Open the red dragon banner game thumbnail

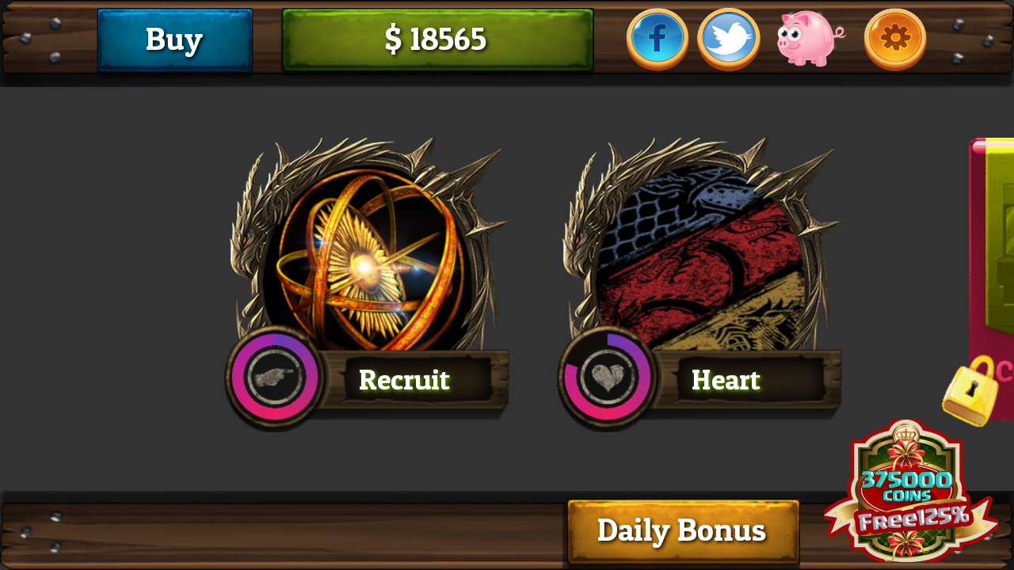click(x=703, y=259)
